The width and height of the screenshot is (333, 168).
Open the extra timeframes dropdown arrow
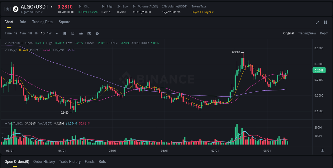56,33
